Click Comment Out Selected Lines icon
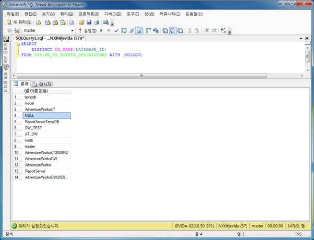Viewport: 314px width, 240px height. [189, 30]
